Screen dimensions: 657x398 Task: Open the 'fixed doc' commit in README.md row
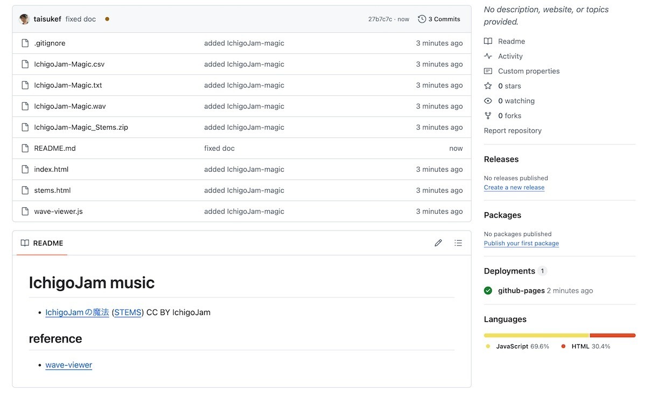pyautogui.click(x=219, y=148)
